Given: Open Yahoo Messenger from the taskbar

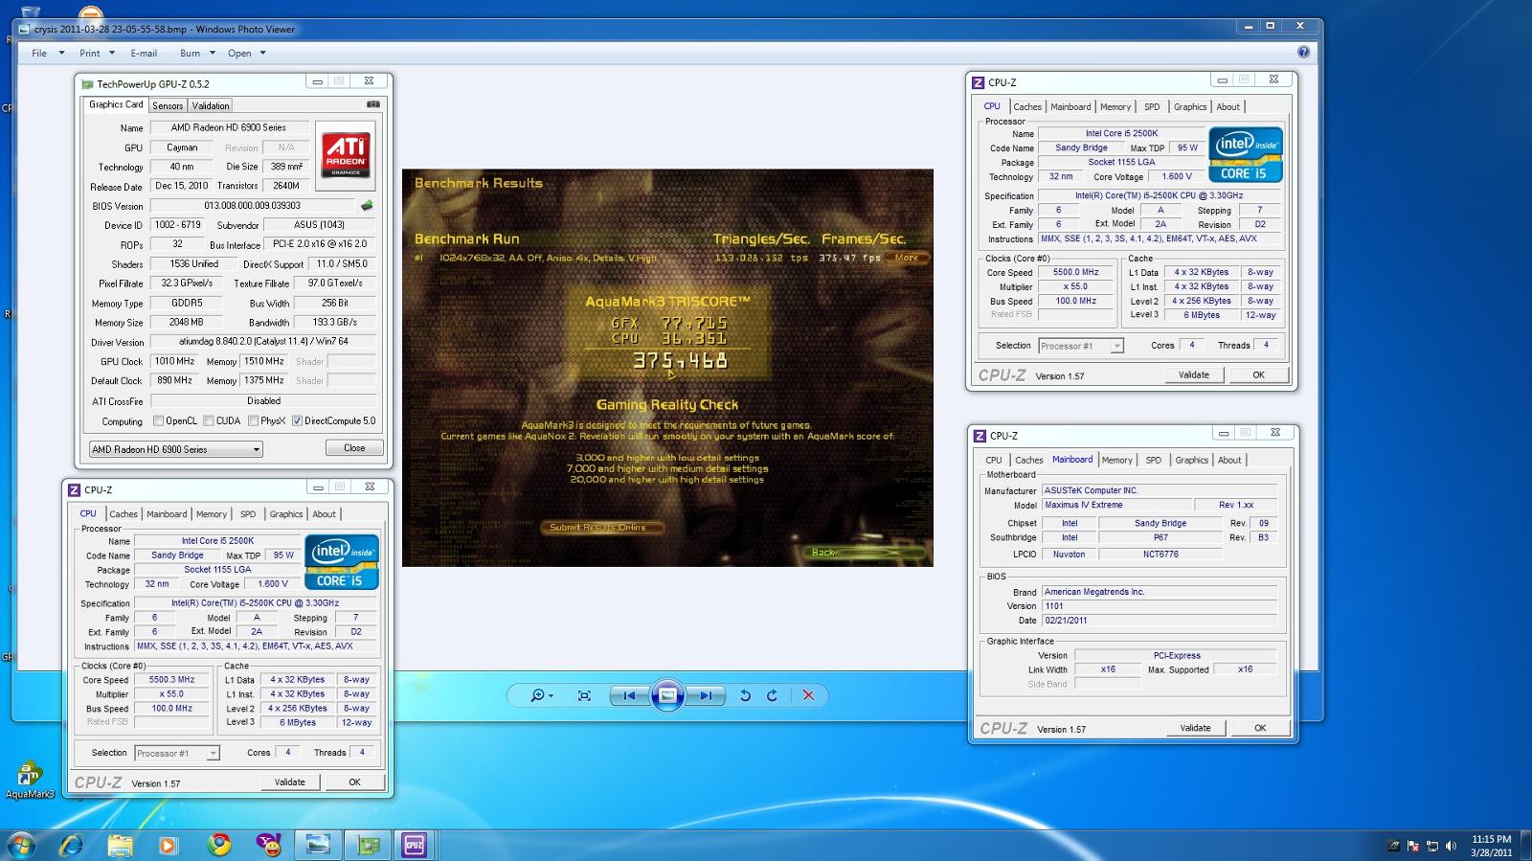Looking at the screenshot, I should 269,845.
